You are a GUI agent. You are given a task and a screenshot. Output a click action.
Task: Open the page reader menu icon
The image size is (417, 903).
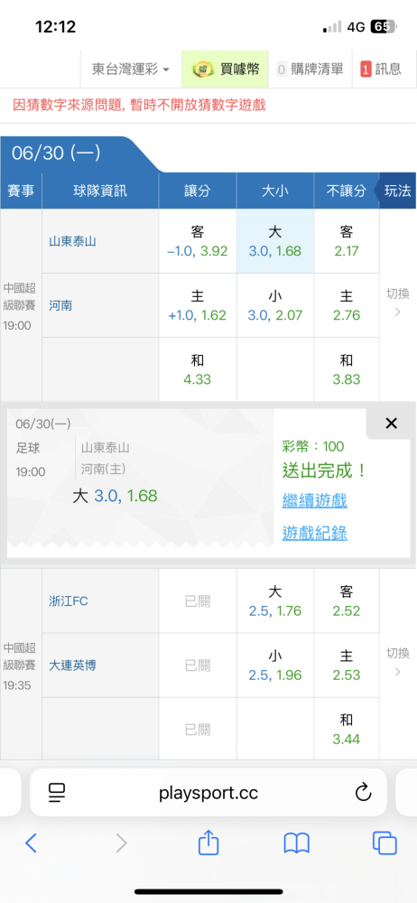[x=57, y=793]
